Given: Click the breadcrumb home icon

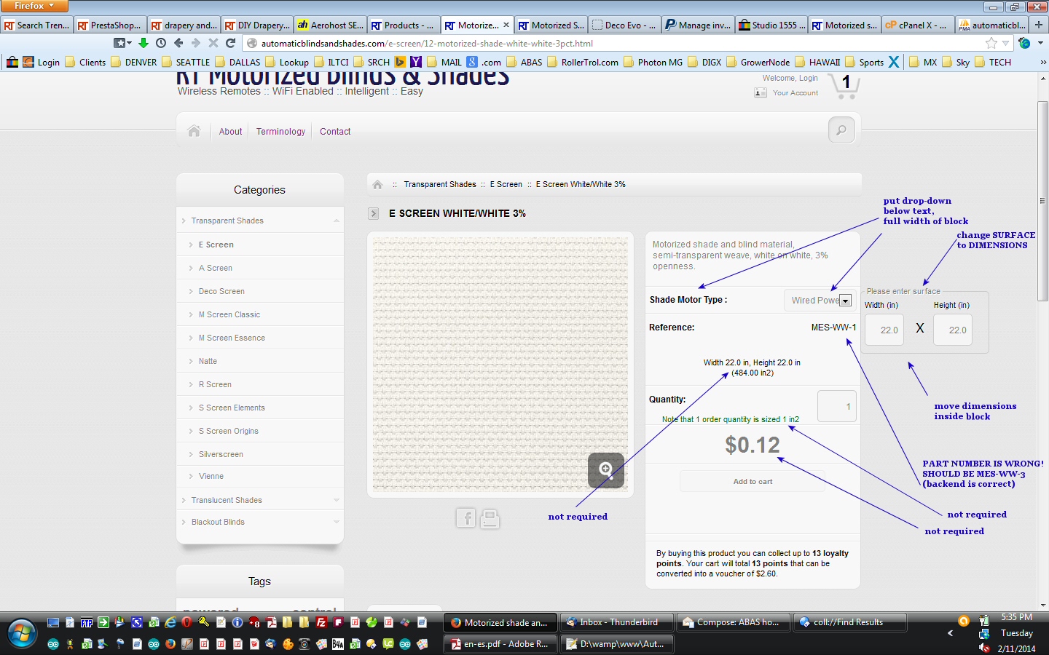Looking at the screenshot, I should coord(377,185).
